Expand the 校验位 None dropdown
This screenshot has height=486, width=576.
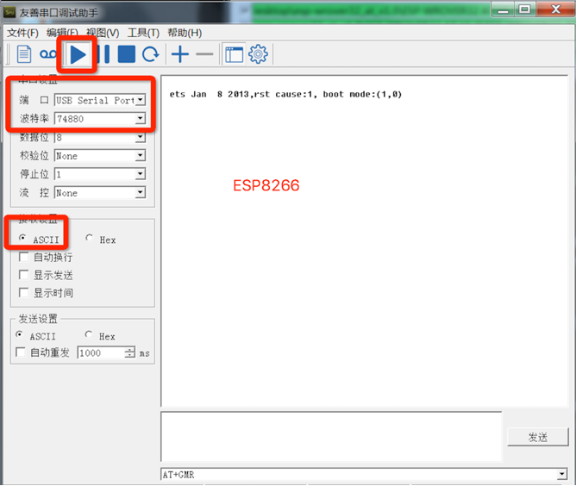click(140, 156)
